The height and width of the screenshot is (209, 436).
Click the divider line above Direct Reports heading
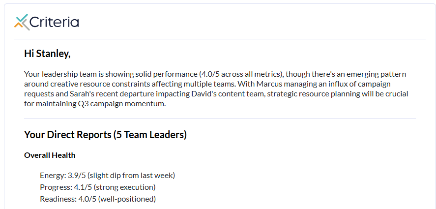220,119
